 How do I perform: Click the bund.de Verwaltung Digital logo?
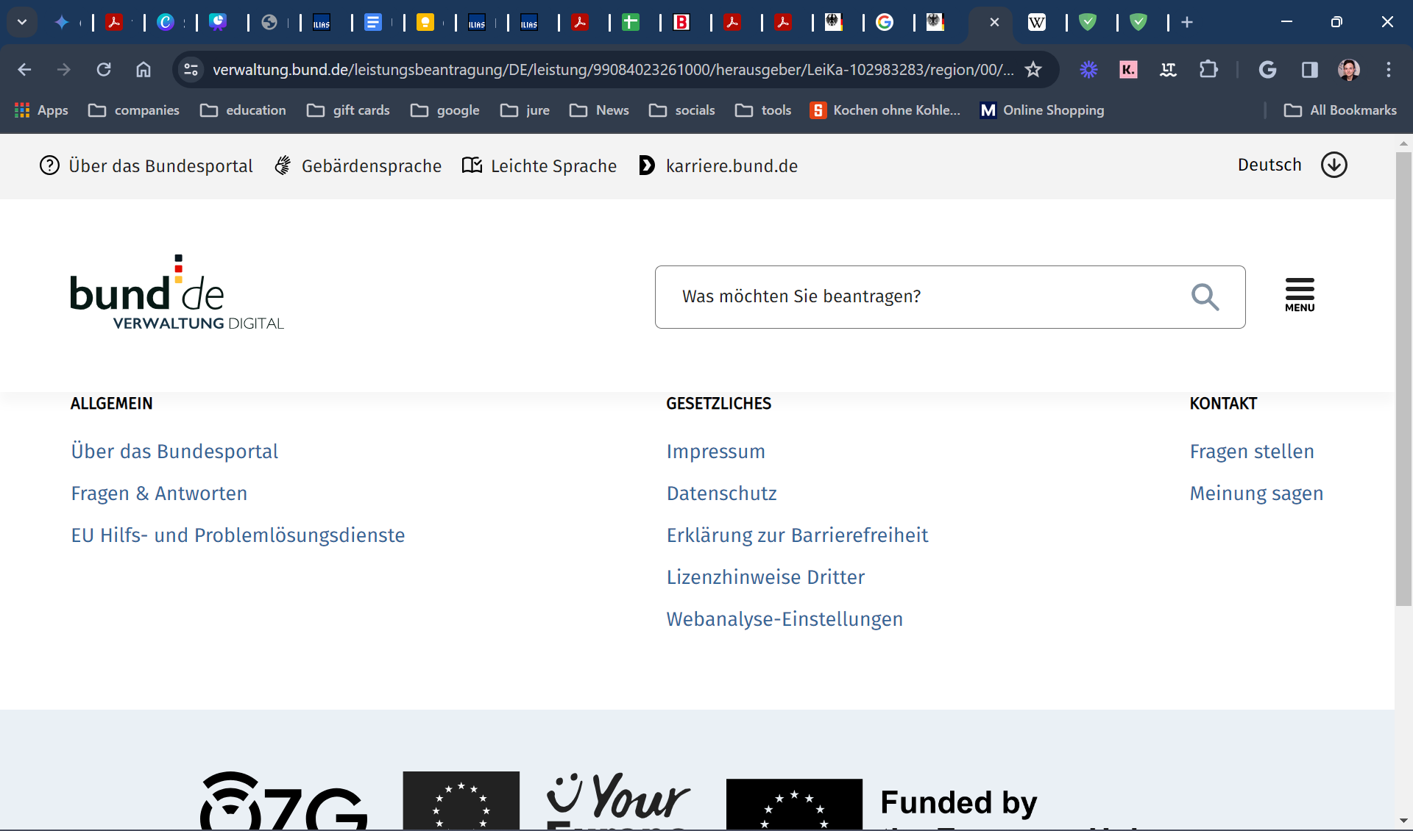pos(177,293)
